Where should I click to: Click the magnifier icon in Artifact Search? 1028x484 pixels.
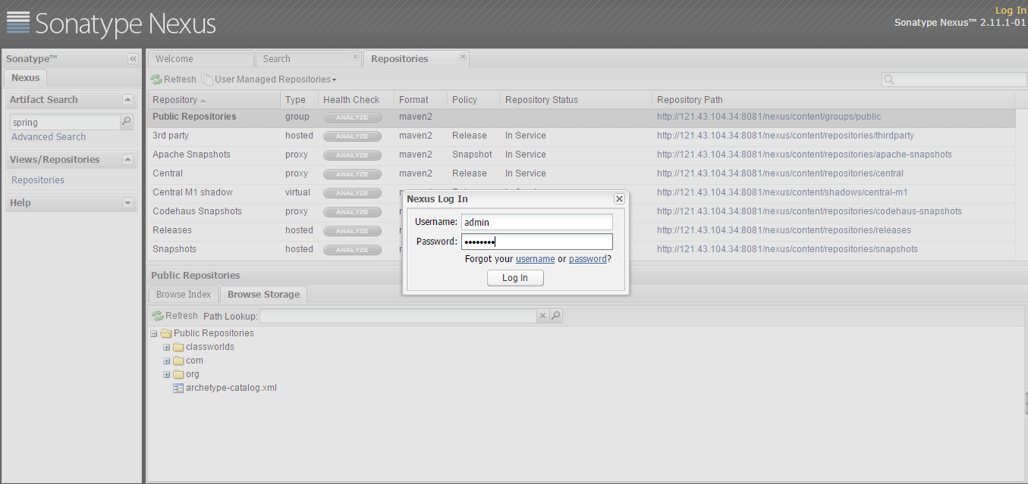127,121
